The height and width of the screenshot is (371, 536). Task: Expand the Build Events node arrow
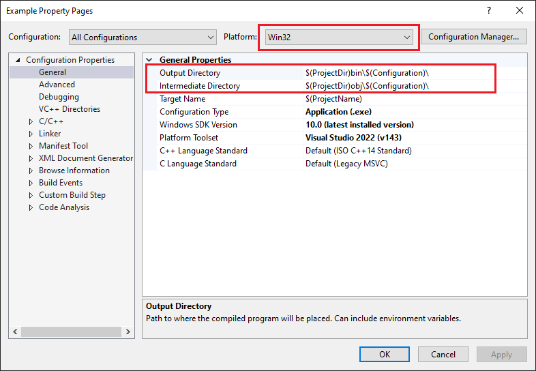tap(31, 183)
